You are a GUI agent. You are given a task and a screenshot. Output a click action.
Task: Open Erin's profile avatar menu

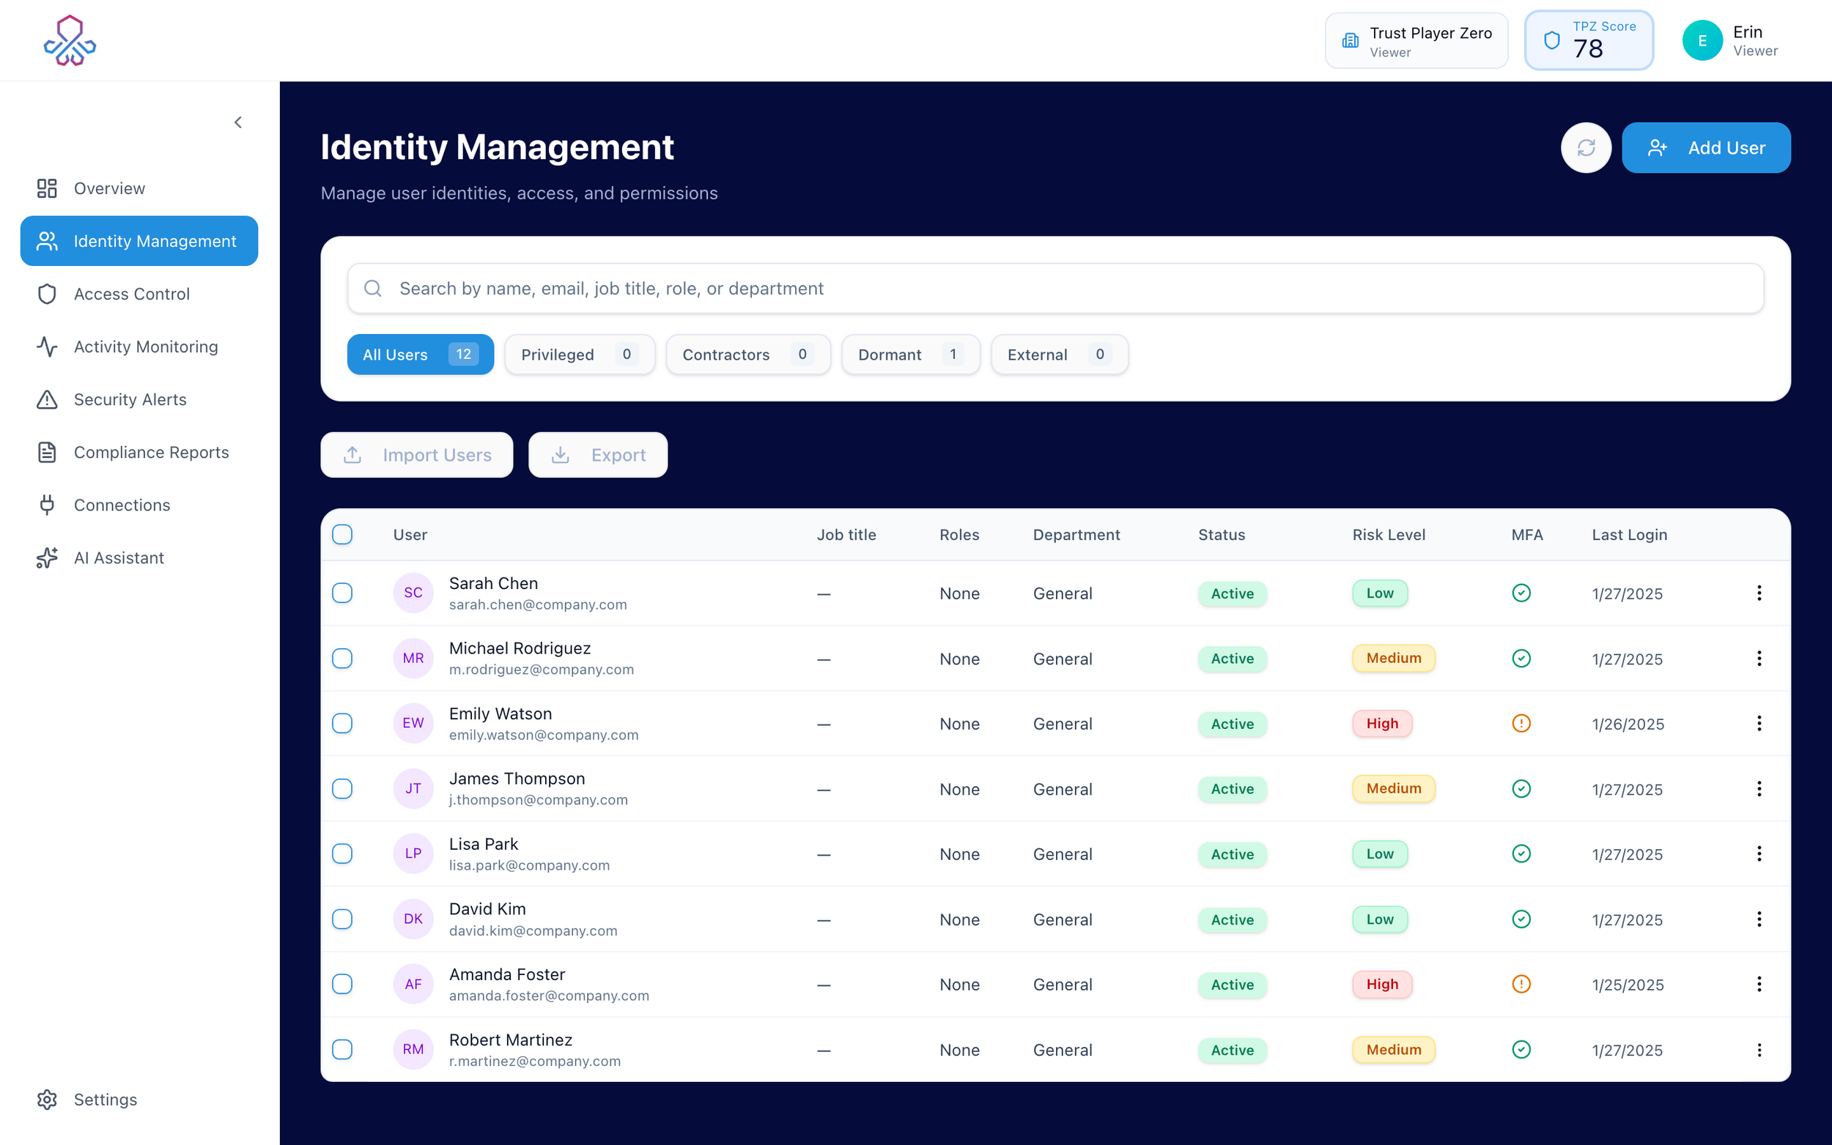[x=1702, y=40]
